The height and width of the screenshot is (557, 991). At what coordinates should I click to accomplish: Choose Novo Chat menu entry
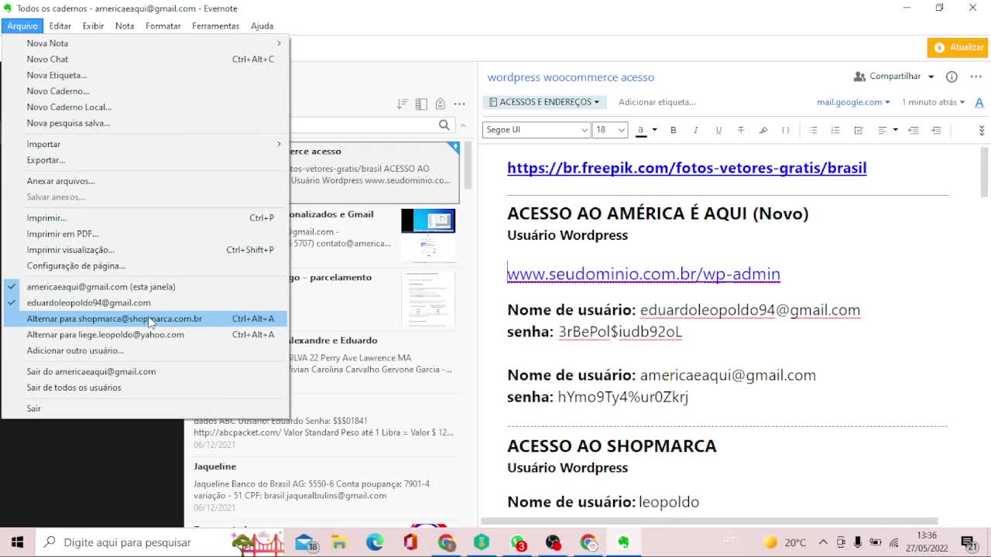[145, 60]
